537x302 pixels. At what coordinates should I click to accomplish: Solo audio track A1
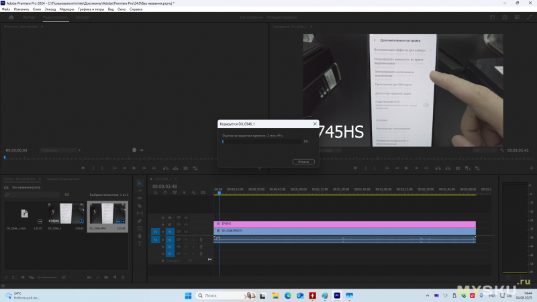193,240
